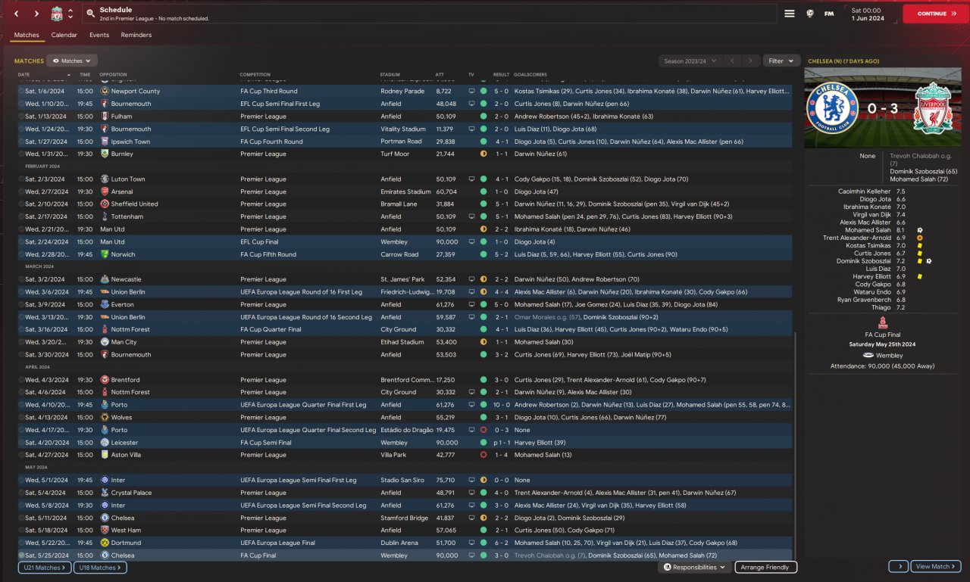This screenshot has width=970, height=582.
Task: Click the Dortmund club badge
Action: [x=105, y=543]
